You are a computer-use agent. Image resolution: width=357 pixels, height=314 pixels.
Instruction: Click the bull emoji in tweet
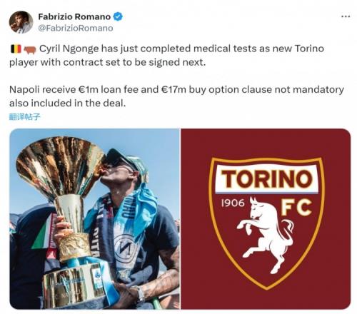pyautogui.click(x=30, y=49)
